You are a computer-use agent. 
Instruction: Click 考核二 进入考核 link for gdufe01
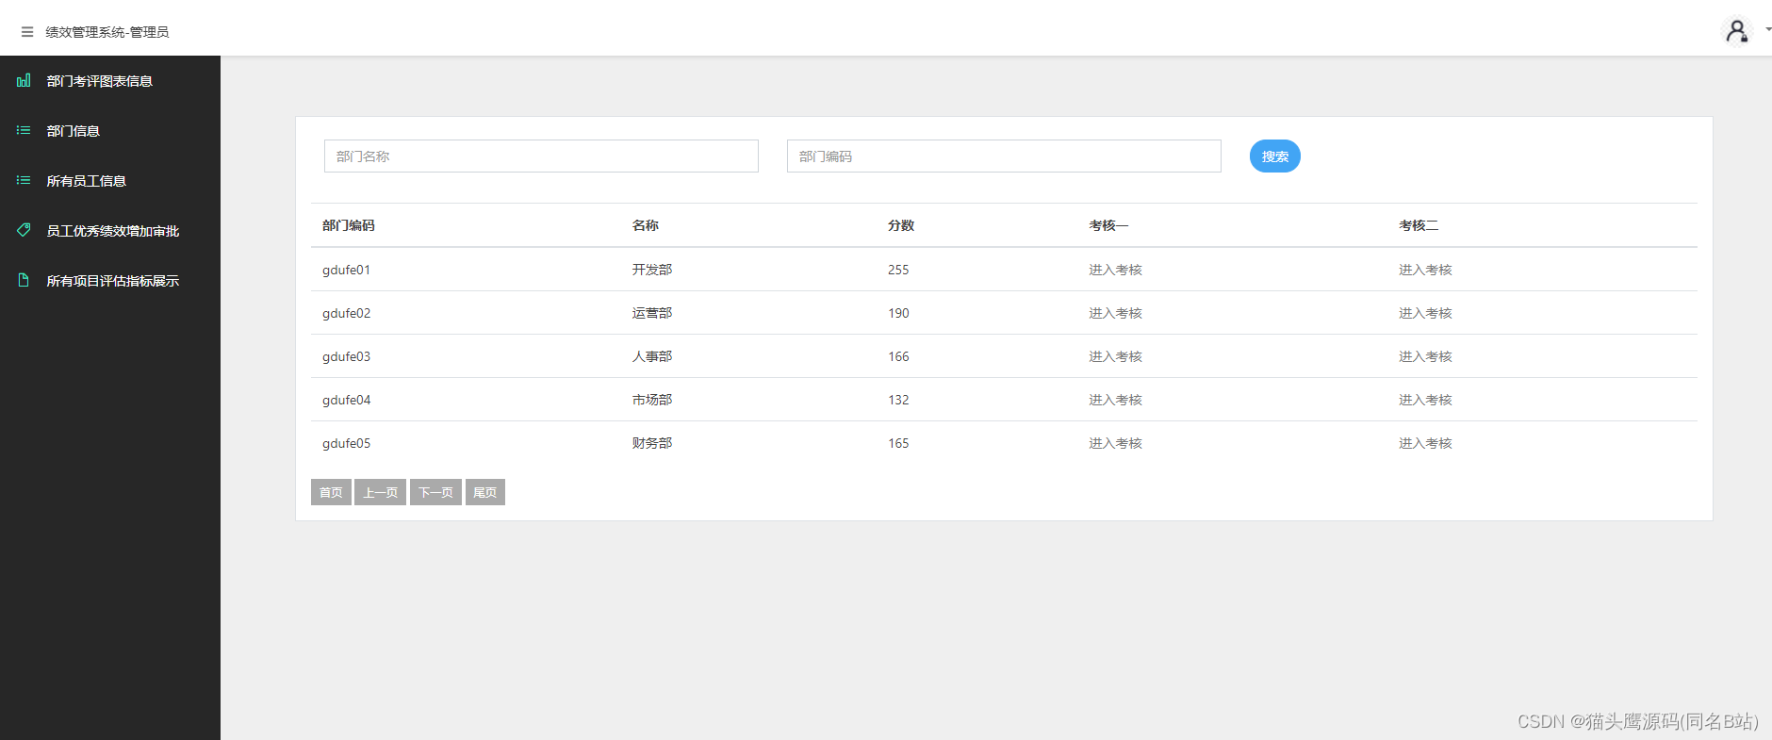click(x=1425, y=270)
